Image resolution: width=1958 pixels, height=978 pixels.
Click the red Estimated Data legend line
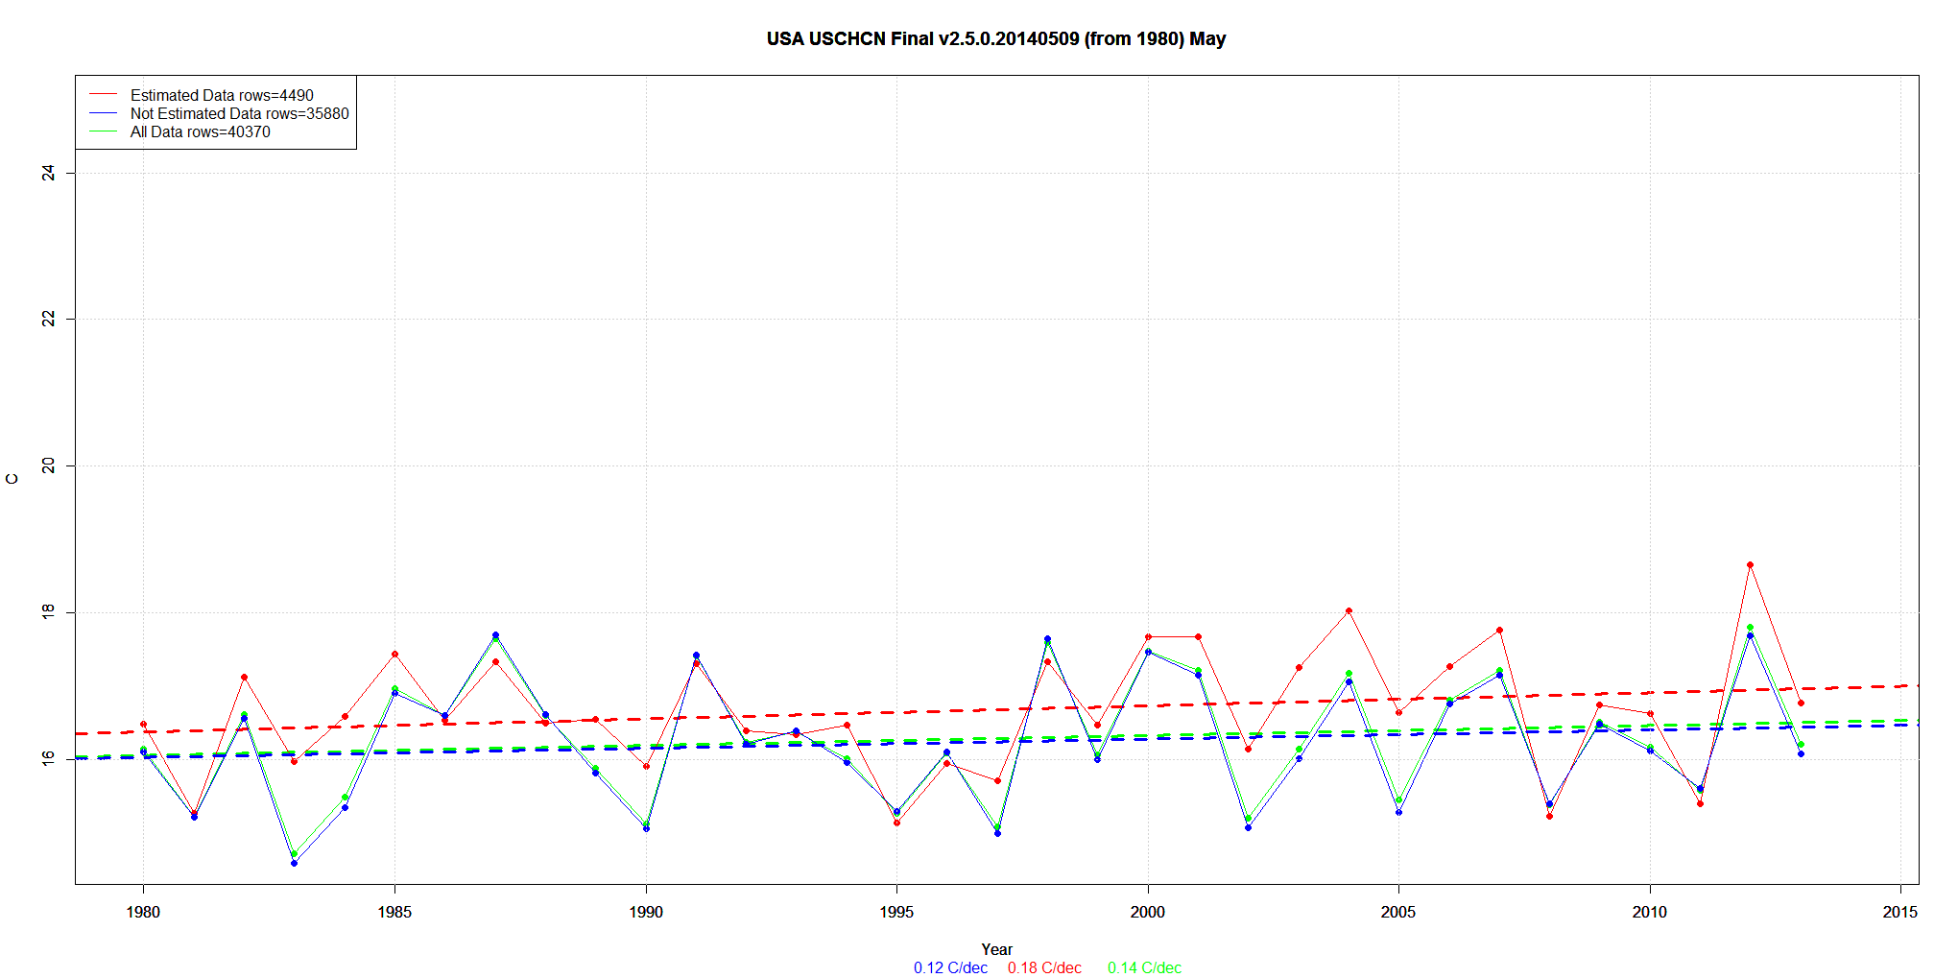click(x=103, y=95)
